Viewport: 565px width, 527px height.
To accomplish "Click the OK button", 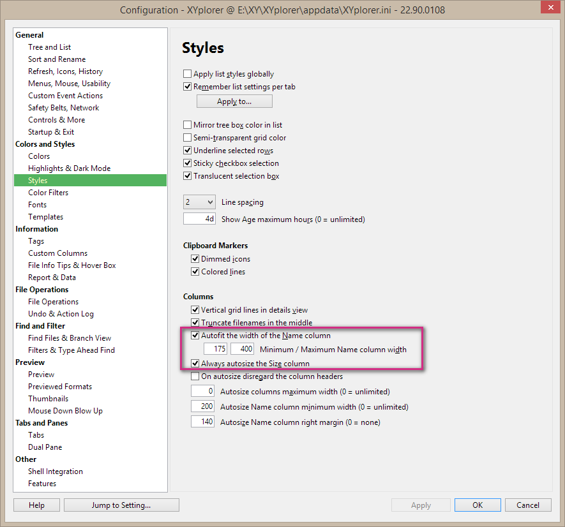I will [x=477, y=505].
